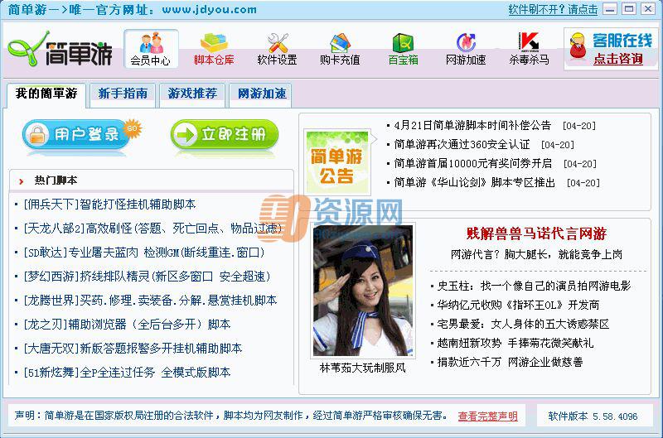Viewport: 663px width, 438px height.
Task: Open 4月21日简单游脚本时间补偿公告
Action: pos(472,126)
